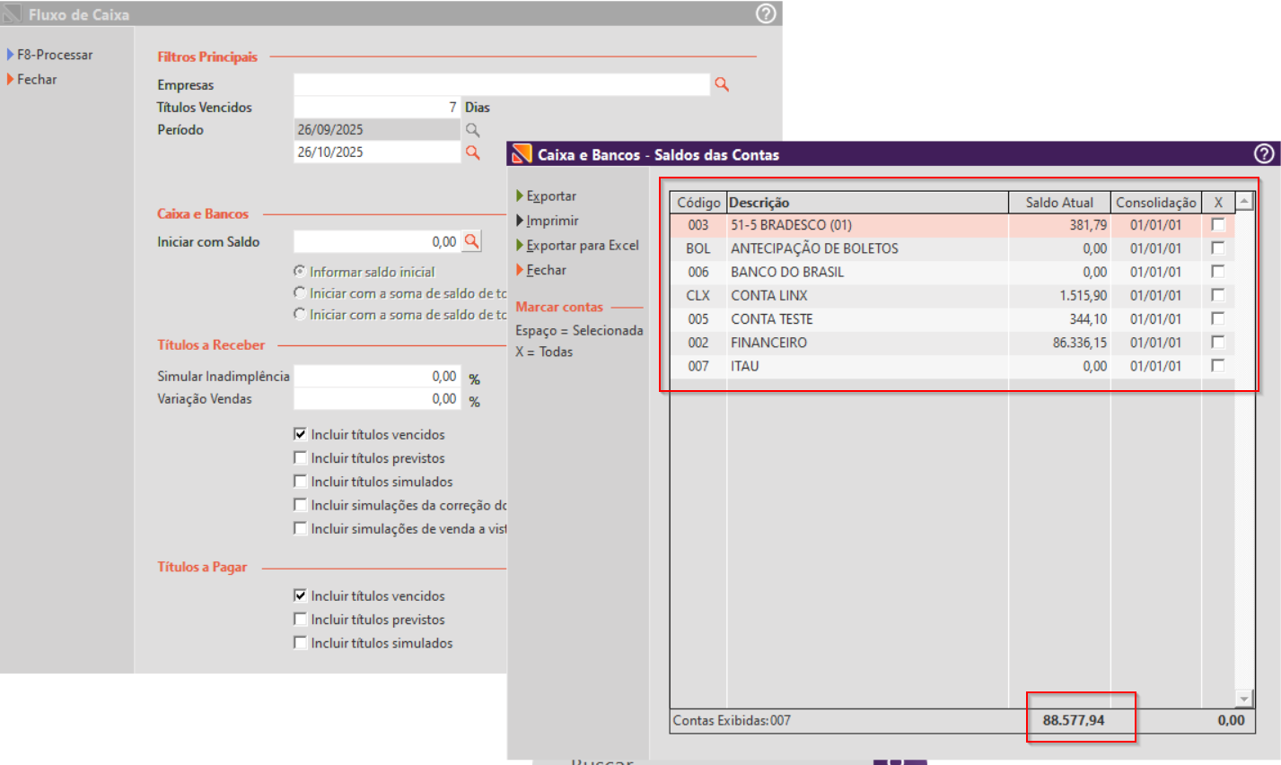Mark the CONTA LINX account checkbox

1218,295
